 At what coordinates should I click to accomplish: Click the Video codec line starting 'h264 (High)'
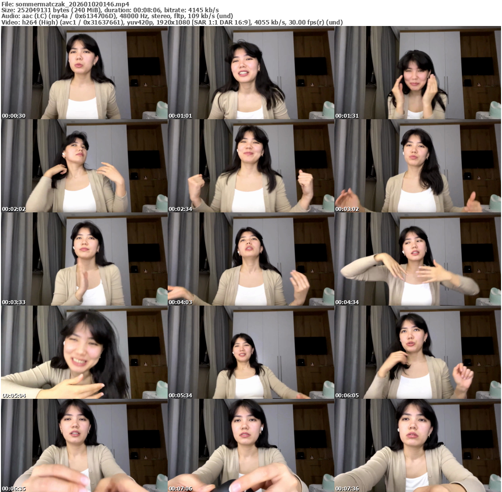tap(182, 23)
